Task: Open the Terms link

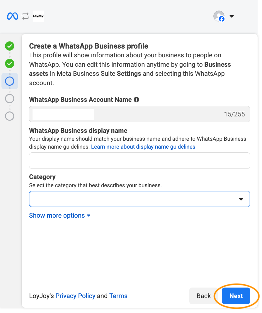Action: click(x=118, y=296)
